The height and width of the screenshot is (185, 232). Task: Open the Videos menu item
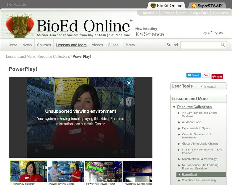point(97,45)
